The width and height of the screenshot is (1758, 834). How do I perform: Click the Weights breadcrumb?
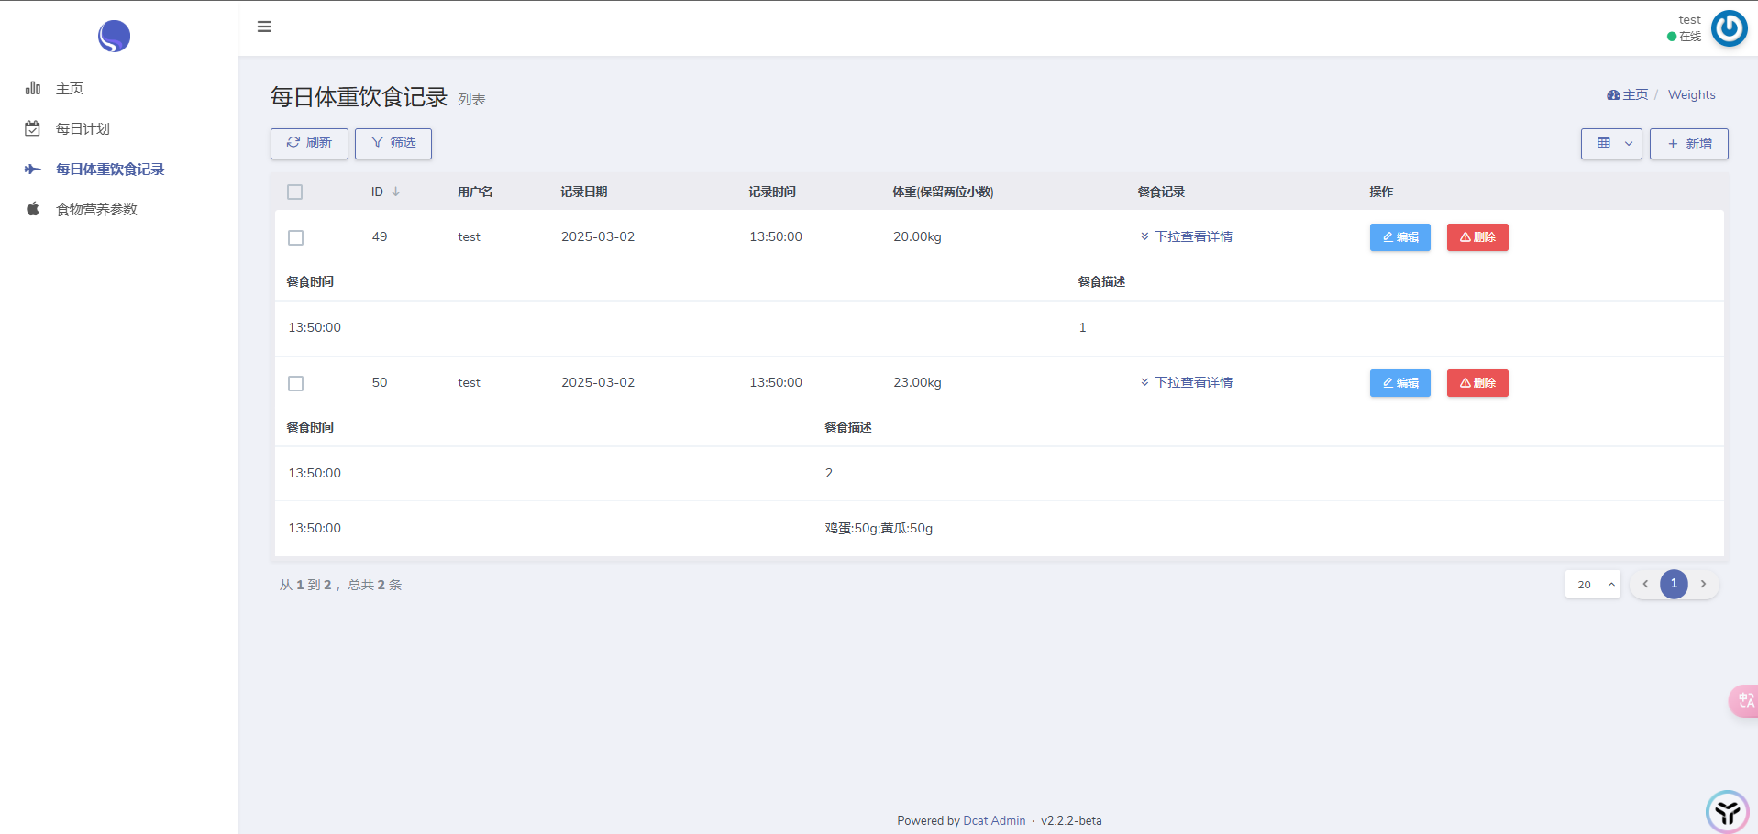[1691, 94]
